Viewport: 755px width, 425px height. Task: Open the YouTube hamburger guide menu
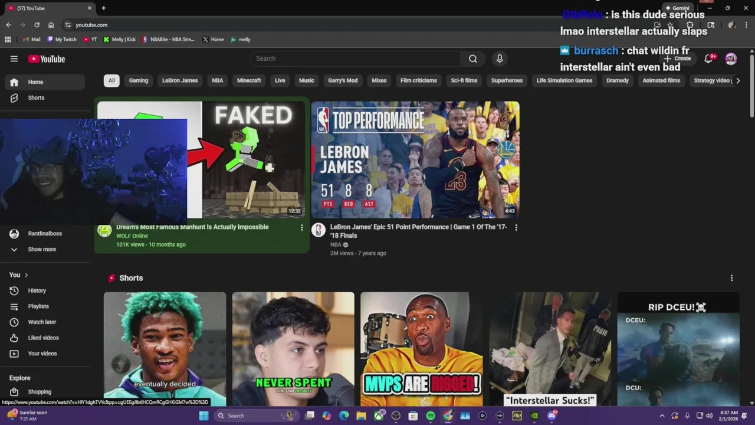click(14, 58)
